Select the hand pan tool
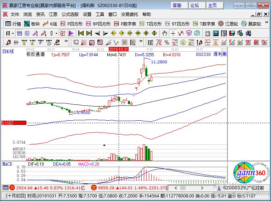This screenshot has width=271, height=201. pos(164,33)
